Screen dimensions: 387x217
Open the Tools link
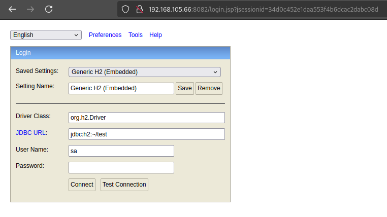(135, 35)
